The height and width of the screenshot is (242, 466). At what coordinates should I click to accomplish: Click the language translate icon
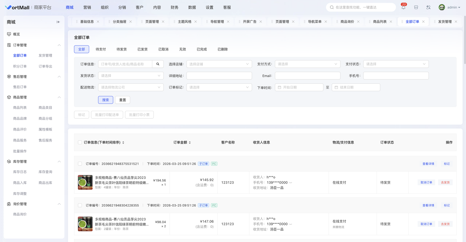pyautogui.click(x=428, y=8)
